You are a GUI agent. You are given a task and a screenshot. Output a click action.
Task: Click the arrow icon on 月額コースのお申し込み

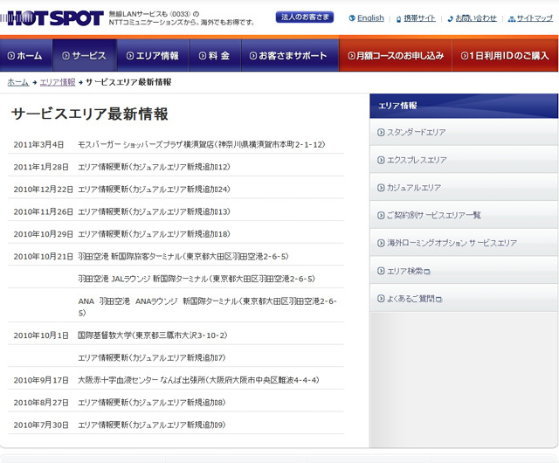point(351,56)
